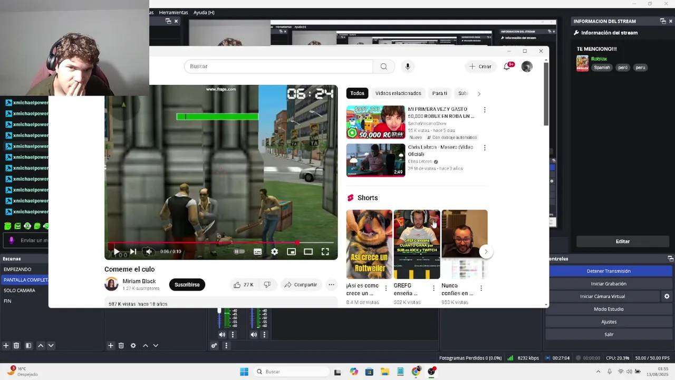Open options for Chris Lebron Mesero video
675x380 pixels.
pyautogui.click(x=485, y=148)
